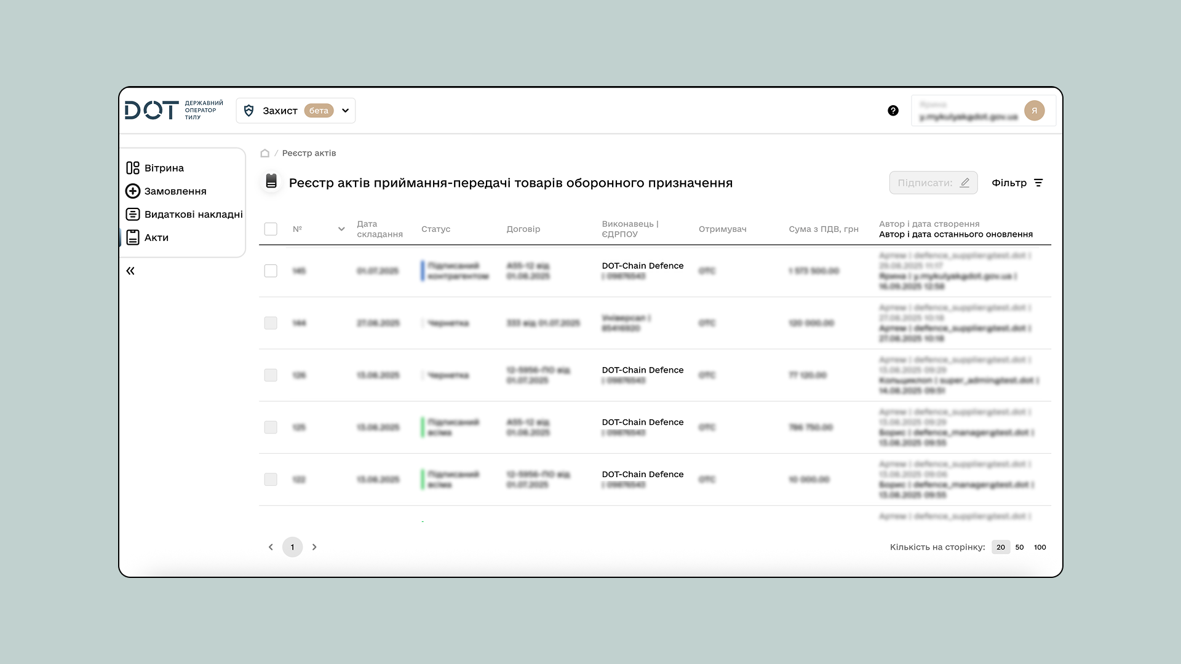The width and height of the screenshot is (1181, 664).
Task: Click the Підписати button
Action: coord(933,182)
